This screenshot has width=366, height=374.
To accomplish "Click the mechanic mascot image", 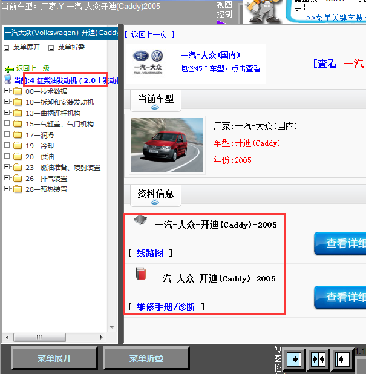I will pos(263,11).
